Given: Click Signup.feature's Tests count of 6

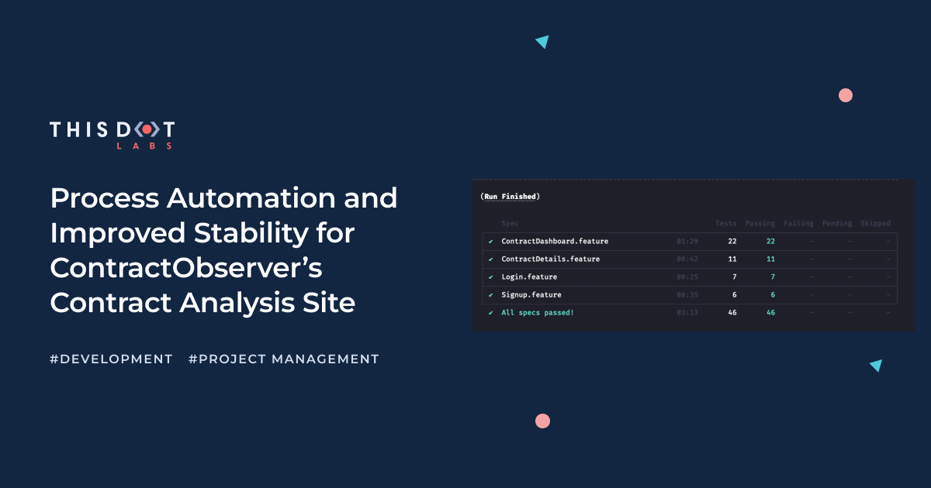Looking at the screenshot, I should coord(735,294).
